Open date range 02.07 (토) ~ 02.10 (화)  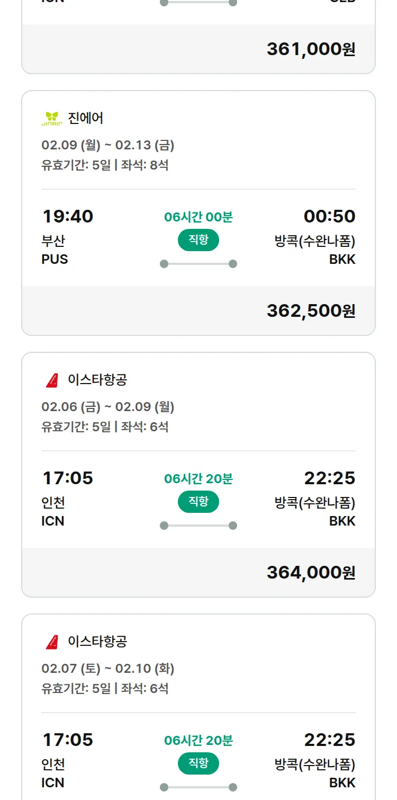(x=108, y=669)
